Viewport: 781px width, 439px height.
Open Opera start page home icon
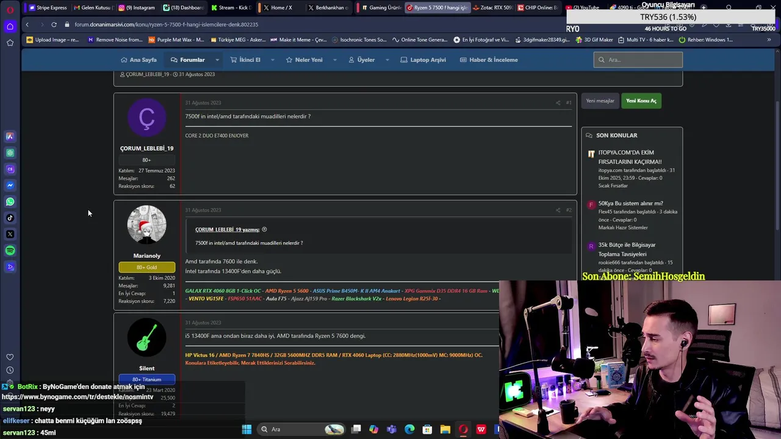(x=10, y=26)
